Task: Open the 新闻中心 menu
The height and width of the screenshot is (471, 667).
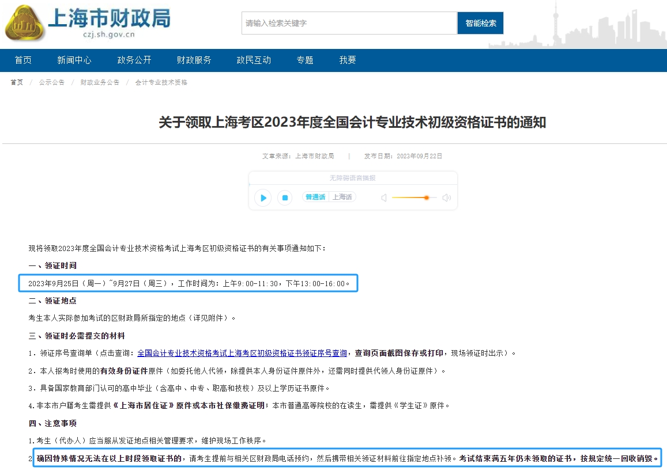Action: click(x=74, y=60)
